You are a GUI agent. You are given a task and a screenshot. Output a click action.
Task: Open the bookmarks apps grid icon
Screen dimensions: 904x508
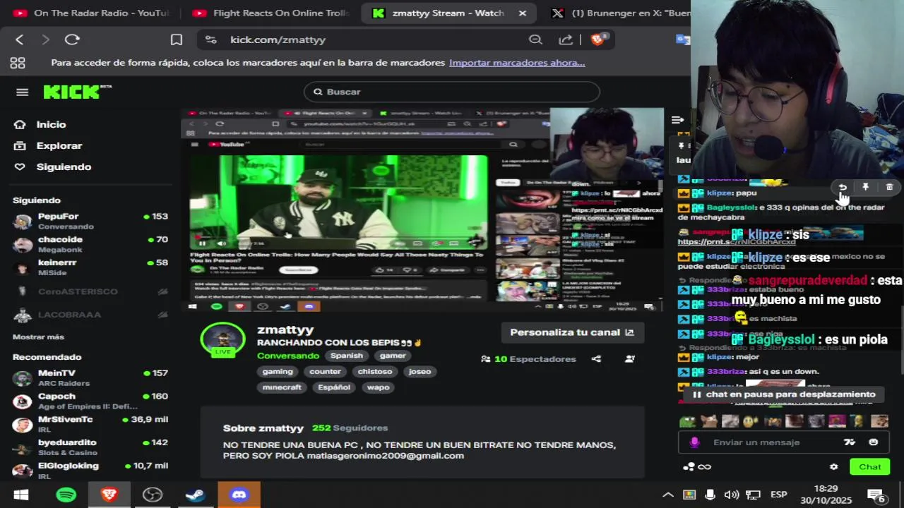click(18, 63)
